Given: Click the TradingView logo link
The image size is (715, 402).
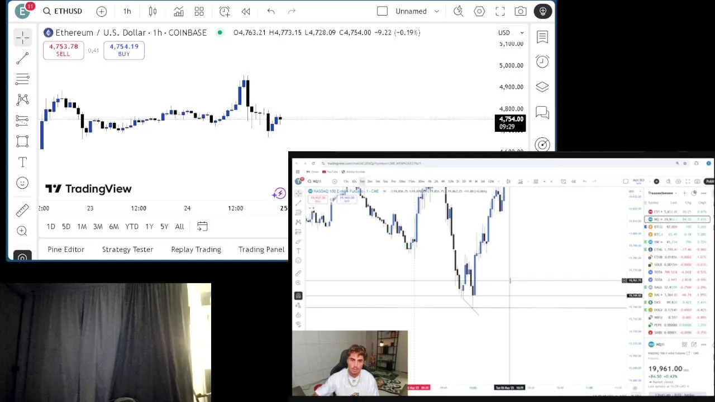Looking at the screenshot, I should [88, 189].
